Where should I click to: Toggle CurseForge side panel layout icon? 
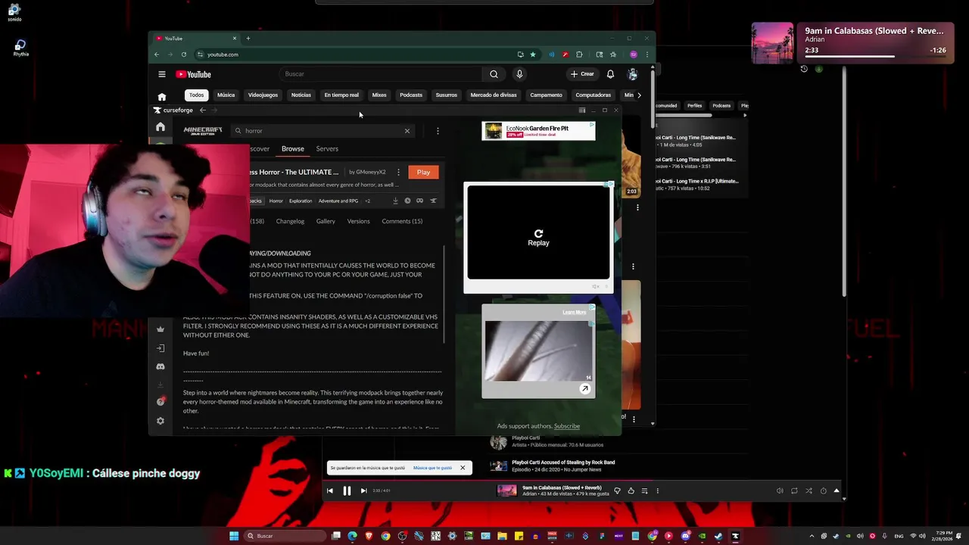(582, 111)
